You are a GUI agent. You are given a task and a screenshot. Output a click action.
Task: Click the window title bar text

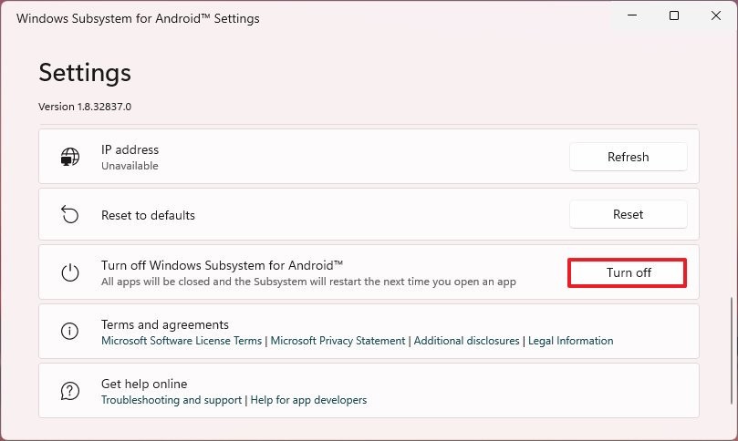pyautogui.click(x=138, y=19)
